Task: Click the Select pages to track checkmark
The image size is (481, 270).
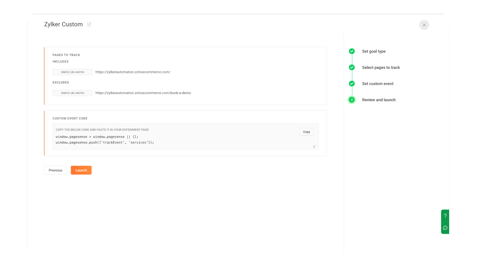Action: (x=352, y=67)
